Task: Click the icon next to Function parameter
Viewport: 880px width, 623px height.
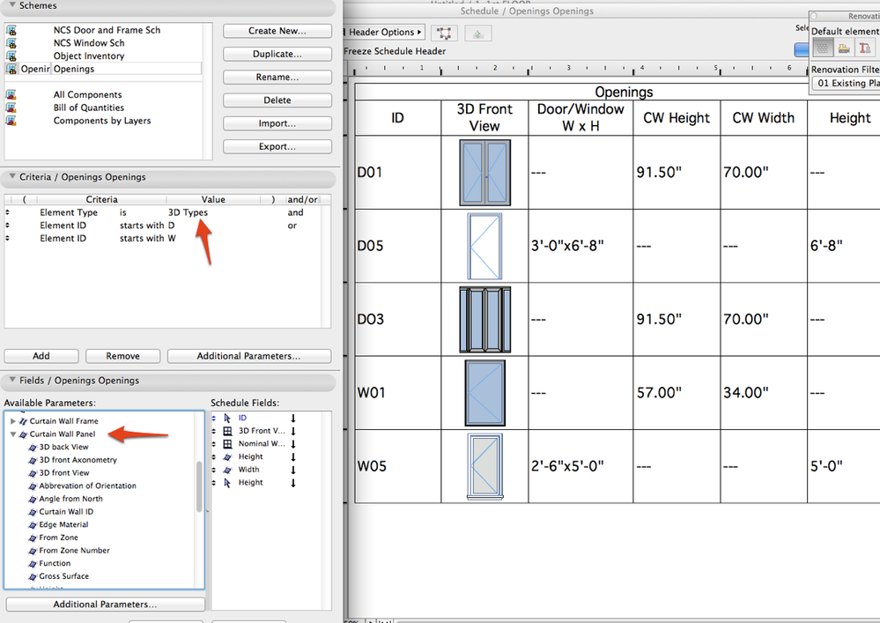Action: point(33,563)
